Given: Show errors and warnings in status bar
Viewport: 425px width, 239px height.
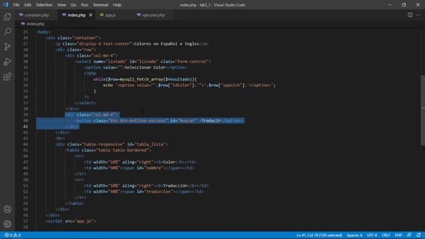Looking at the screenshot, I should click(13, 235).
